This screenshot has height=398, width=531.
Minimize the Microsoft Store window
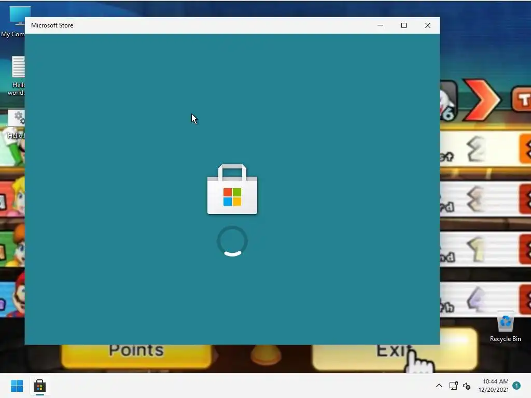[380, 25]
